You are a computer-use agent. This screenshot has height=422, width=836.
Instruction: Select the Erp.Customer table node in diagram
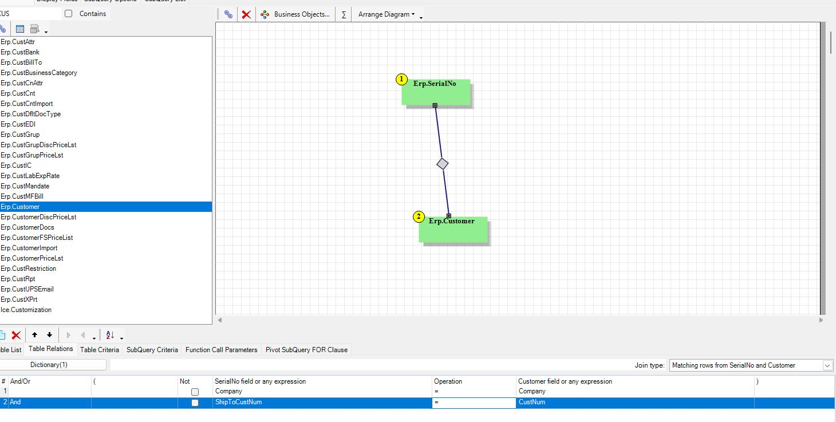click(453, 229)
